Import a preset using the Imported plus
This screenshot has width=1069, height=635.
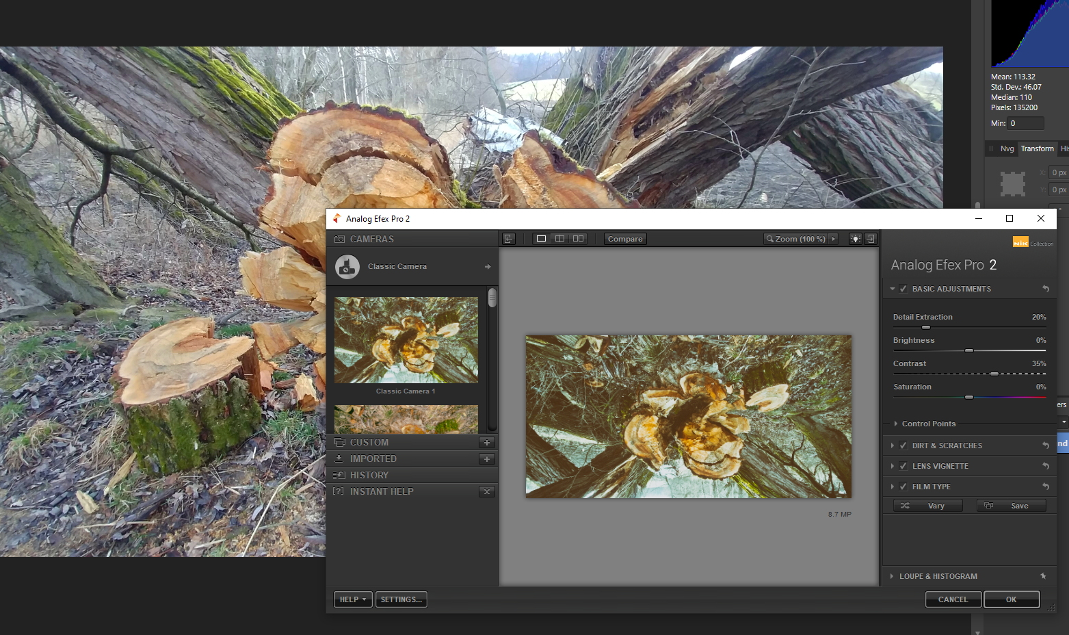[x=487, y=459]
